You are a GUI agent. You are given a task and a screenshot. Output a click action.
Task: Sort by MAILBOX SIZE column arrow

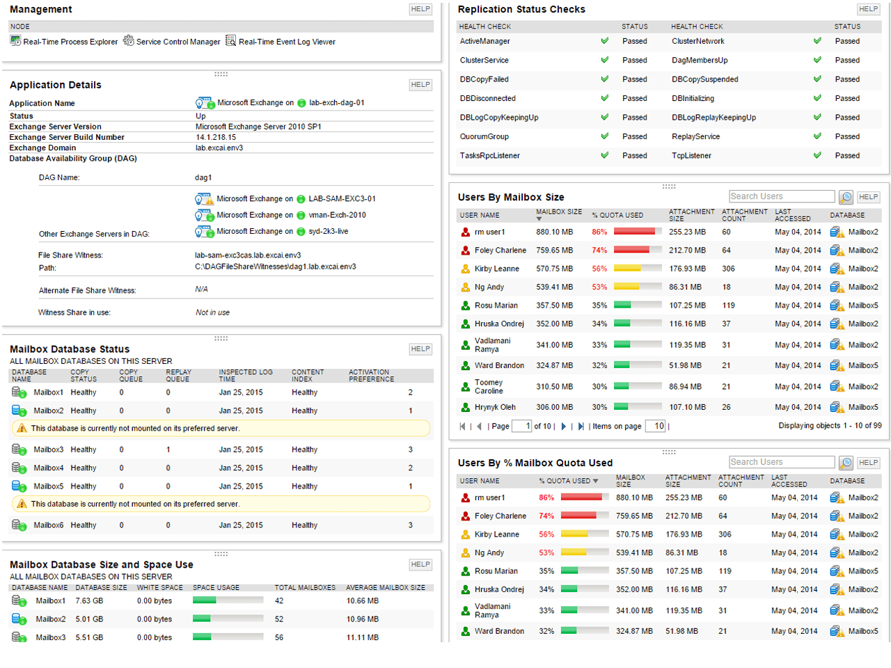(x=539, y=219)
